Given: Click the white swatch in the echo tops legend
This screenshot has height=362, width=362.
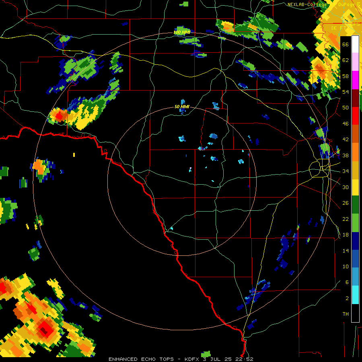Looking at the screenshot, I should (355, 44).
